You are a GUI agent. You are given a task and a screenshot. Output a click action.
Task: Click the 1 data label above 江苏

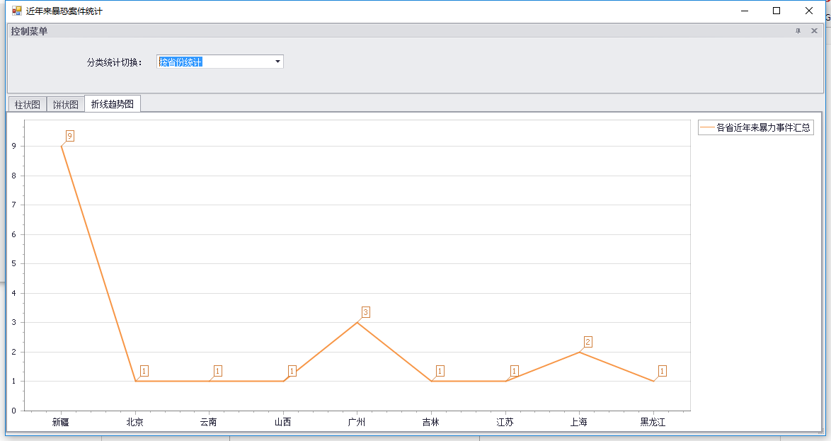514,371
